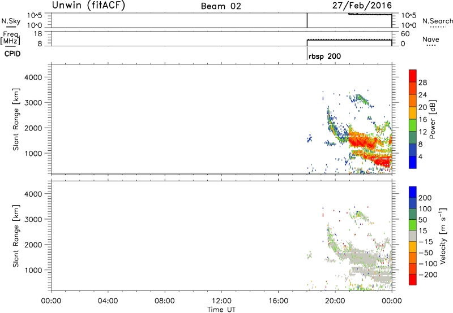Click the red top segment of Power colorbar
Screen dimensions: 453x313
[x=413, y=76]
